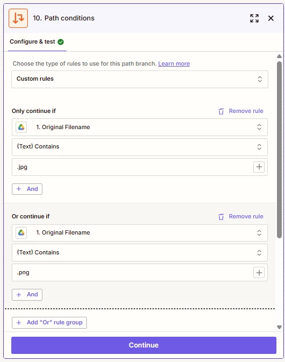Image resolution: width=285 pixels, height=362 pixels.
Task: Click Google Drive icon in second rule field
Action: (21, 233)
